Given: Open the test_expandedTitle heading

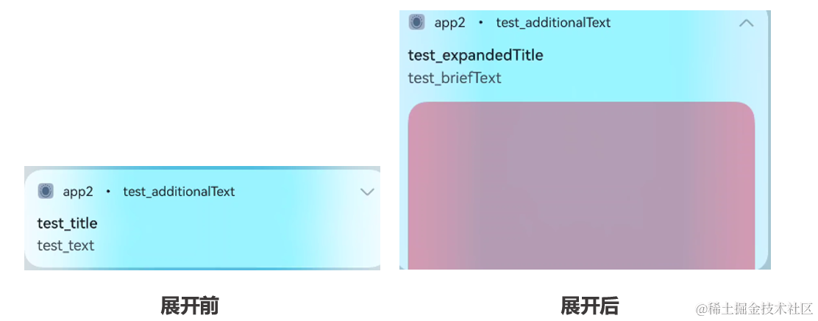Looking at the screenshot, I should coord(475,55).
